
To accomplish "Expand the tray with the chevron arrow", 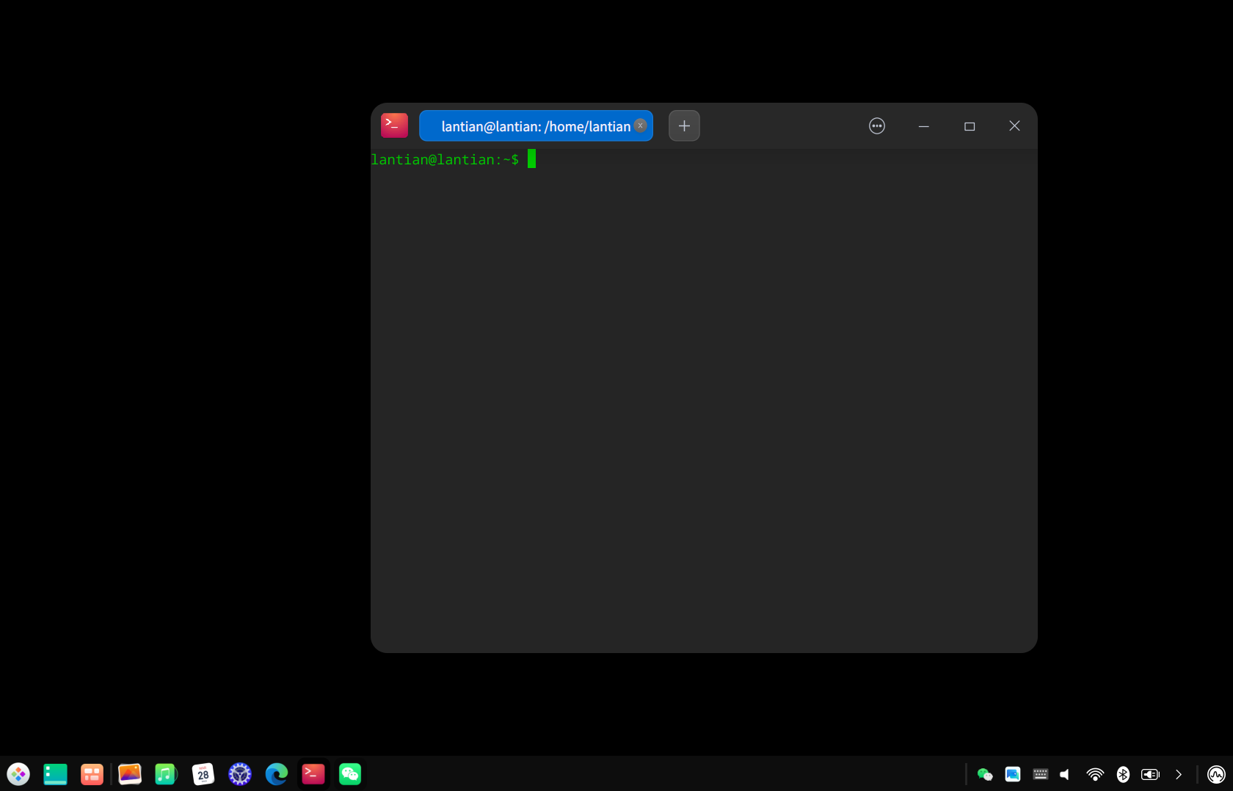I will pos(1179,774).
